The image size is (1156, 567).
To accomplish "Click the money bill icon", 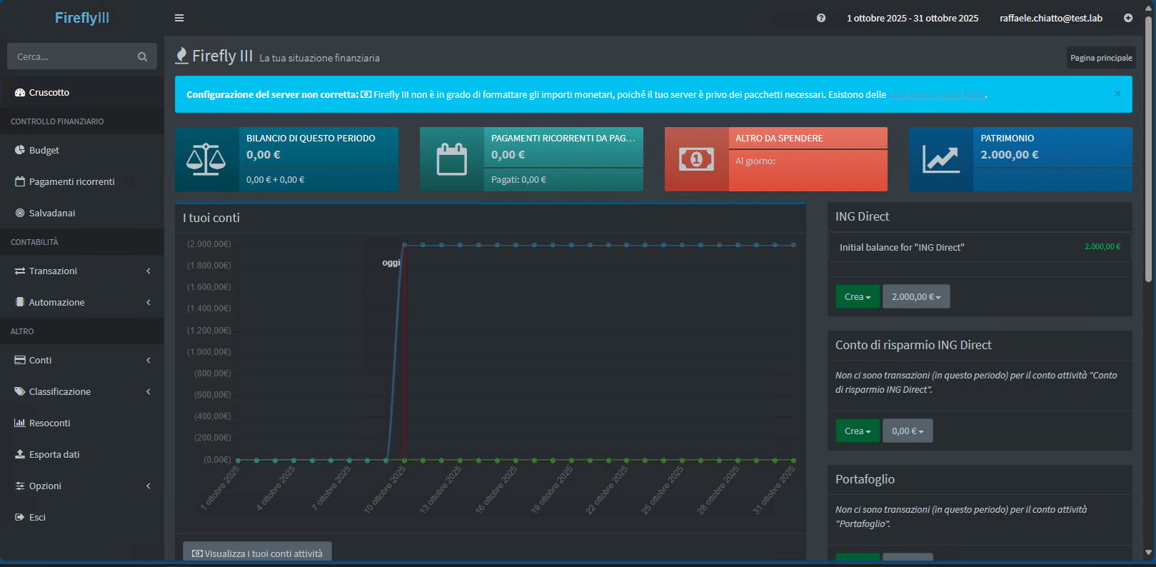I will [x=696, y=159].
